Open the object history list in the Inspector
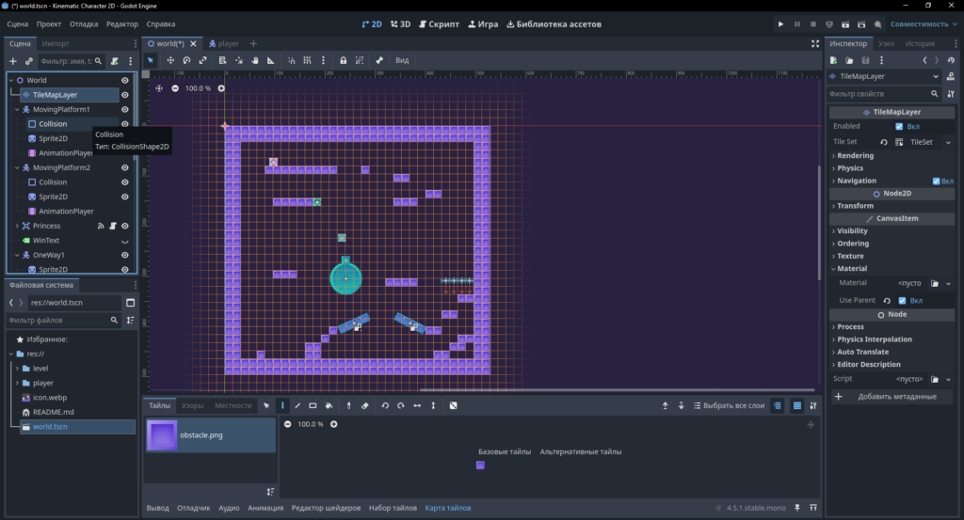The image size is (964, 520). 951,60
